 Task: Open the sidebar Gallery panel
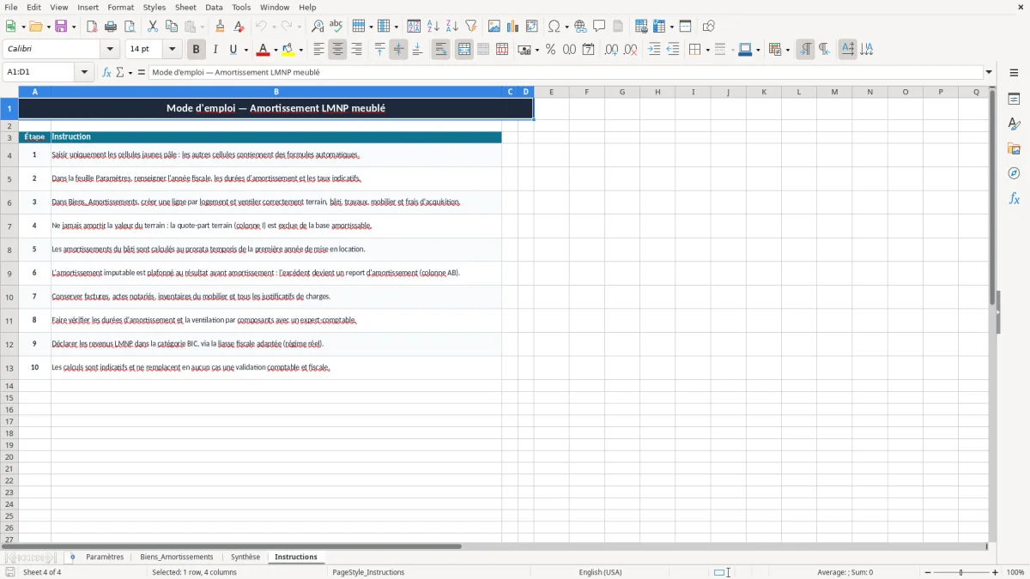click(x=1014, y=149)
